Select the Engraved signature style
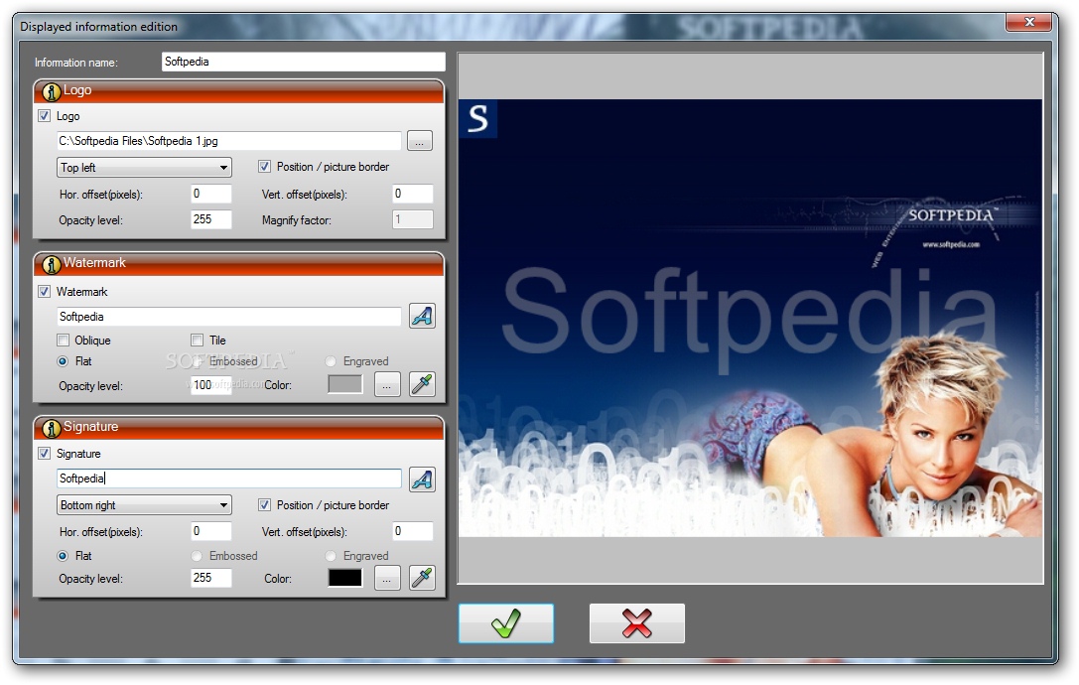This screenshot has height=685, width=1079. coord(331,556)
